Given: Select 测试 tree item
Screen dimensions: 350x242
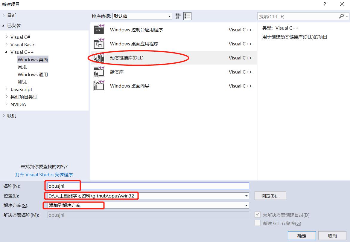Looking at the screenshot, I should pos(22,82).
